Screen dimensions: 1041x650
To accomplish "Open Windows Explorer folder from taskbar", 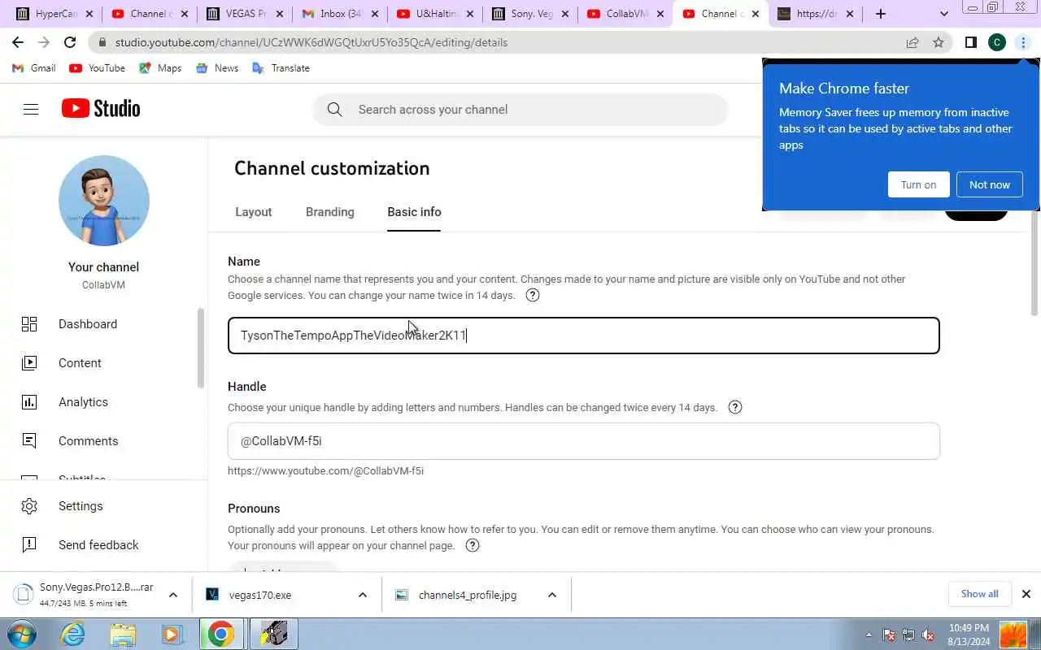I will click(x=123, y=634).
